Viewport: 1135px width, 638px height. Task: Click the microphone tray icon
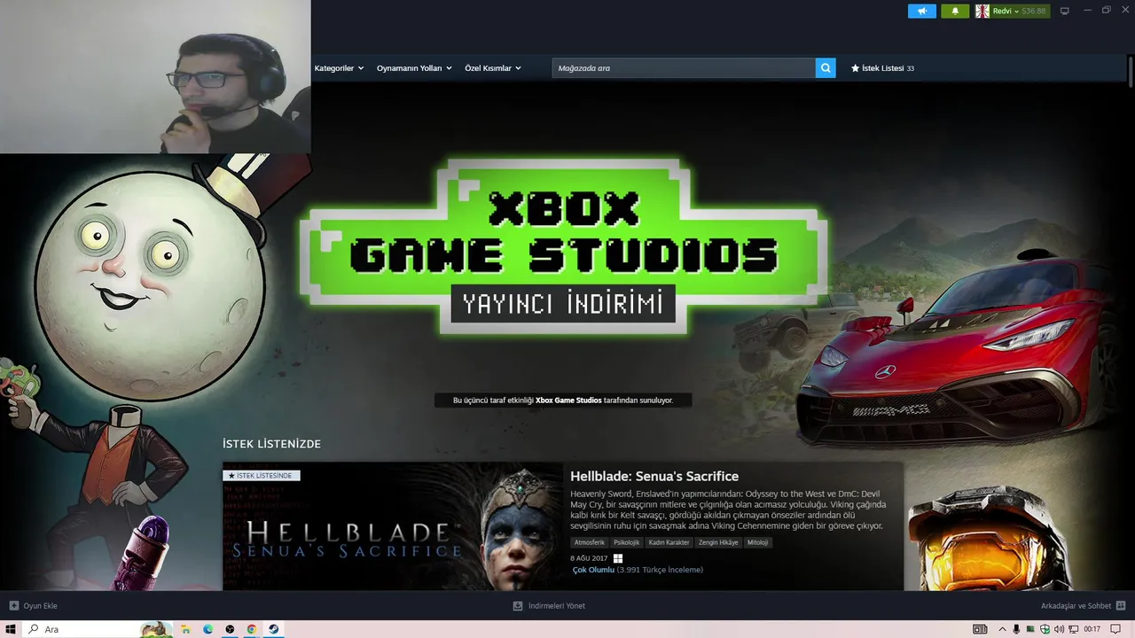coord(1016,629)
